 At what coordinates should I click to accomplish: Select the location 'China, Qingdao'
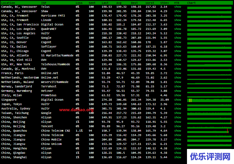[13, 153]
